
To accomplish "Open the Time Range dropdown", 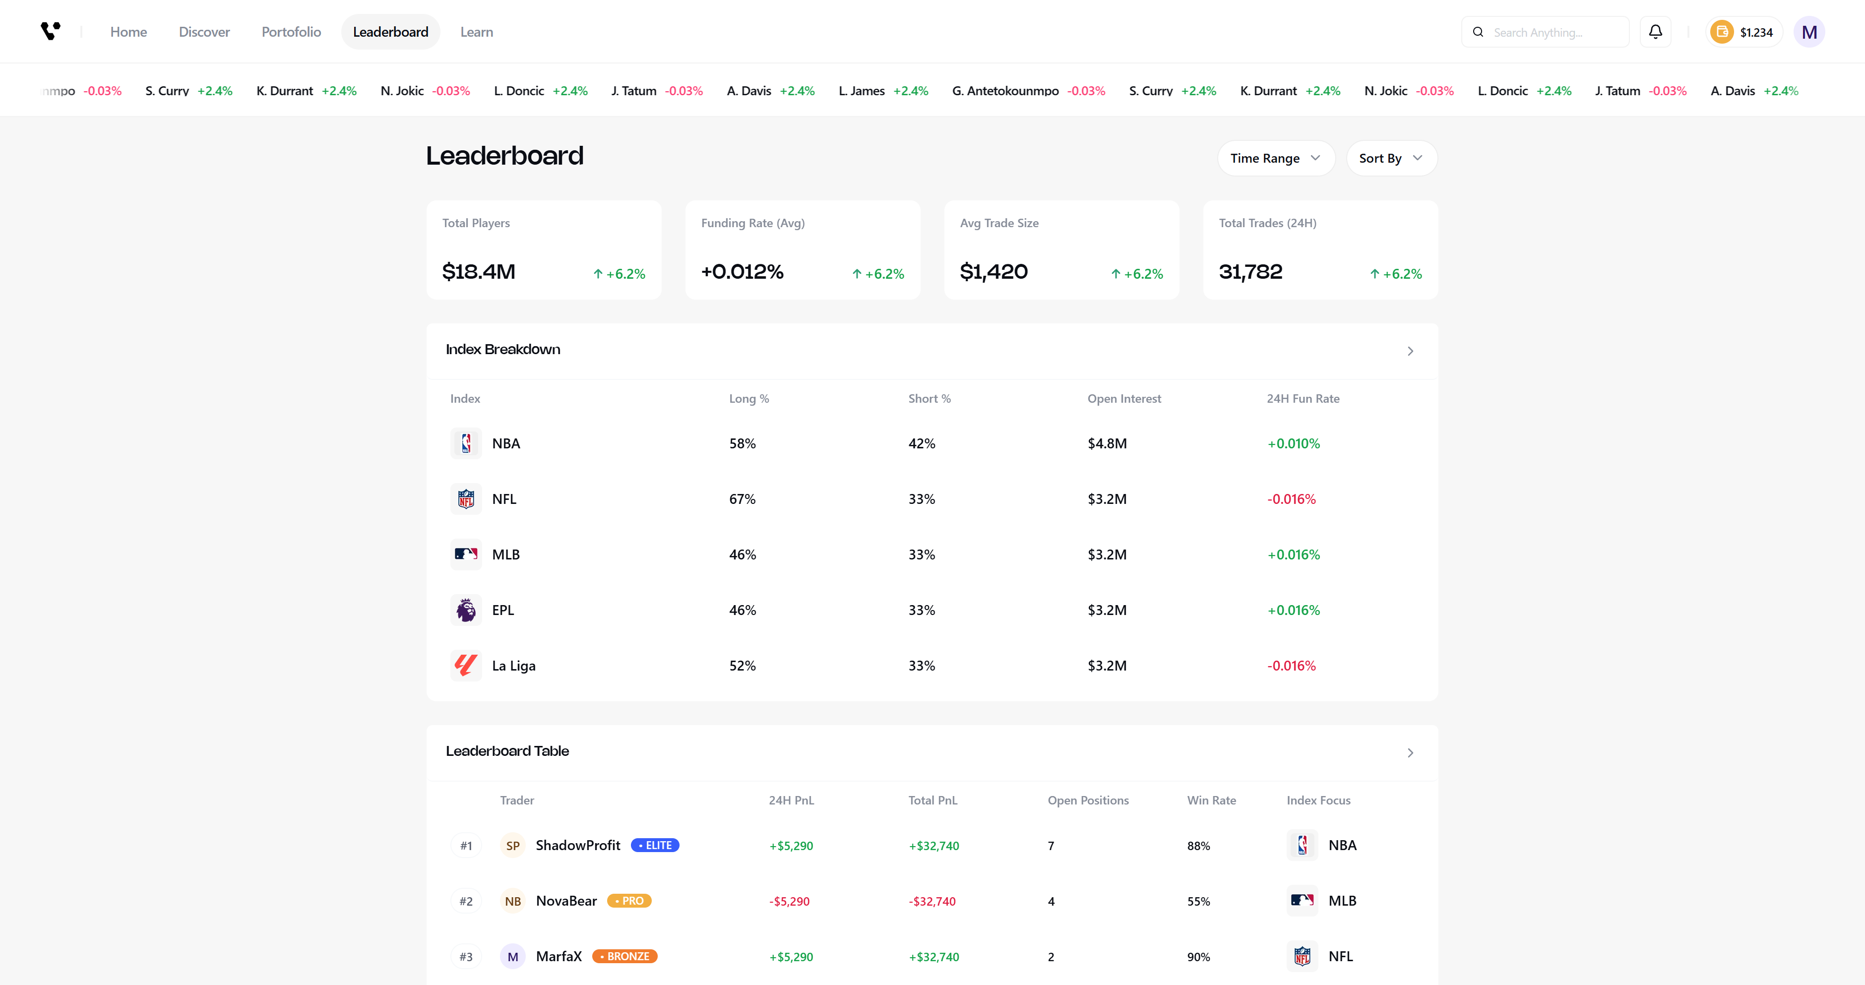I will [1276, 158].
